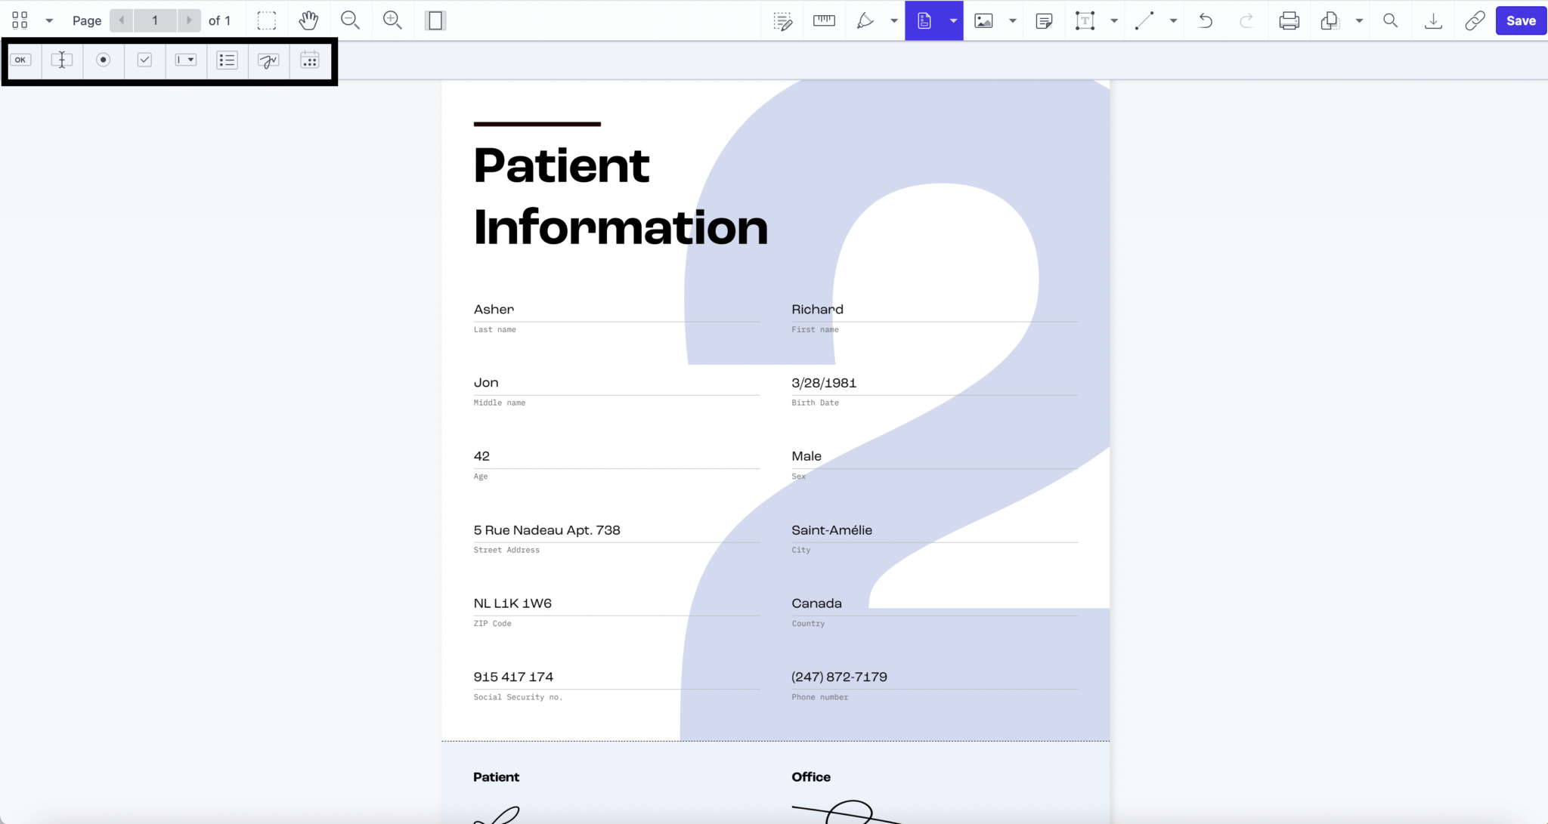Viewport: 1548px width, 824px height.
Task: Select the line drawing tool
Action: pos(1144,20)
